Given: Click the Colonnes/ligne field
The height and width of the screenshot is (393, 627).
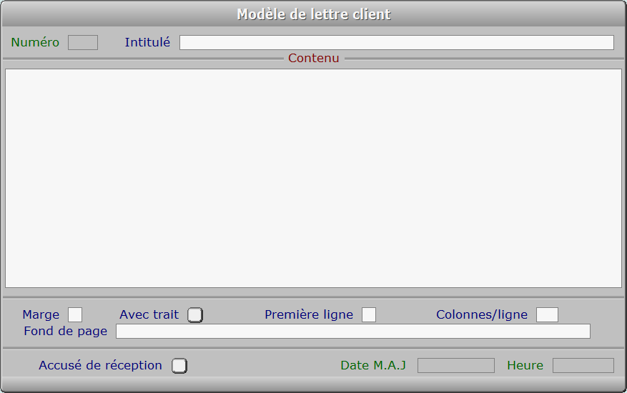Looking at the screenshot, I should (547, 314).
